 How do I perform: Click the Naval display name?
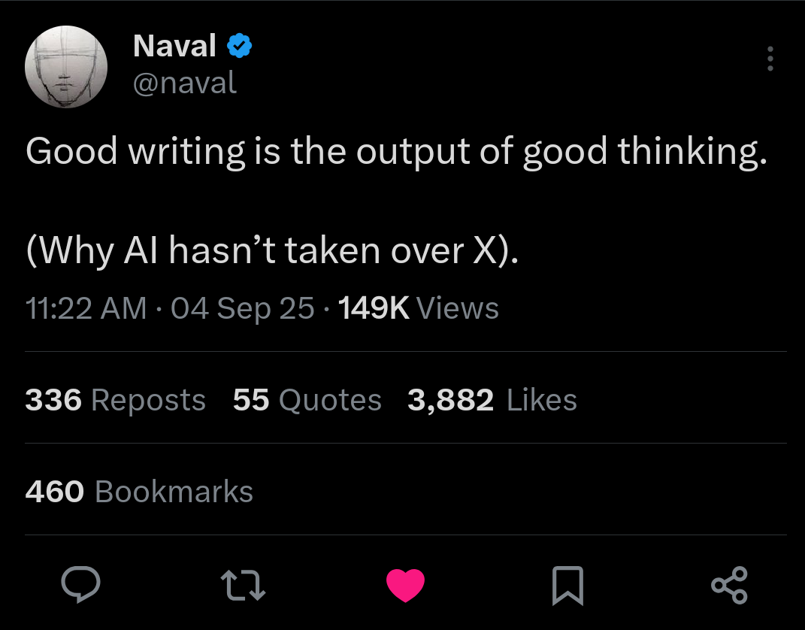[x=174, y=47]
